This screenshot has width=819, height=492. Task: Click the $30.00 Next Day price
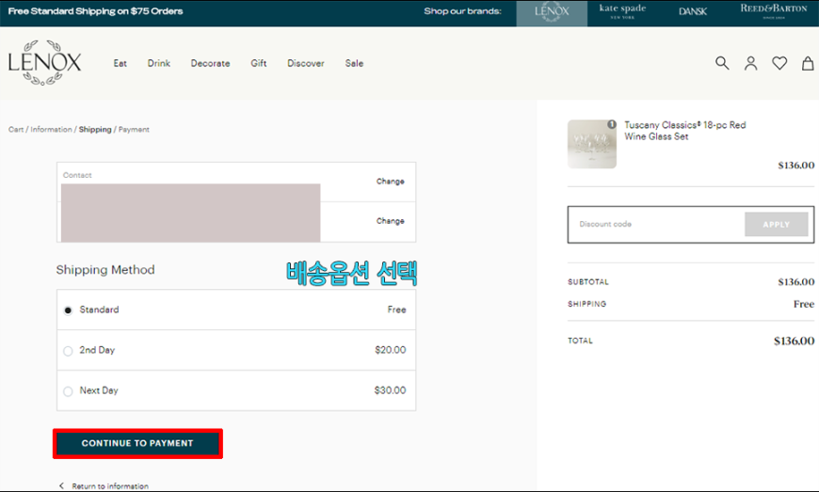[390, 390]
